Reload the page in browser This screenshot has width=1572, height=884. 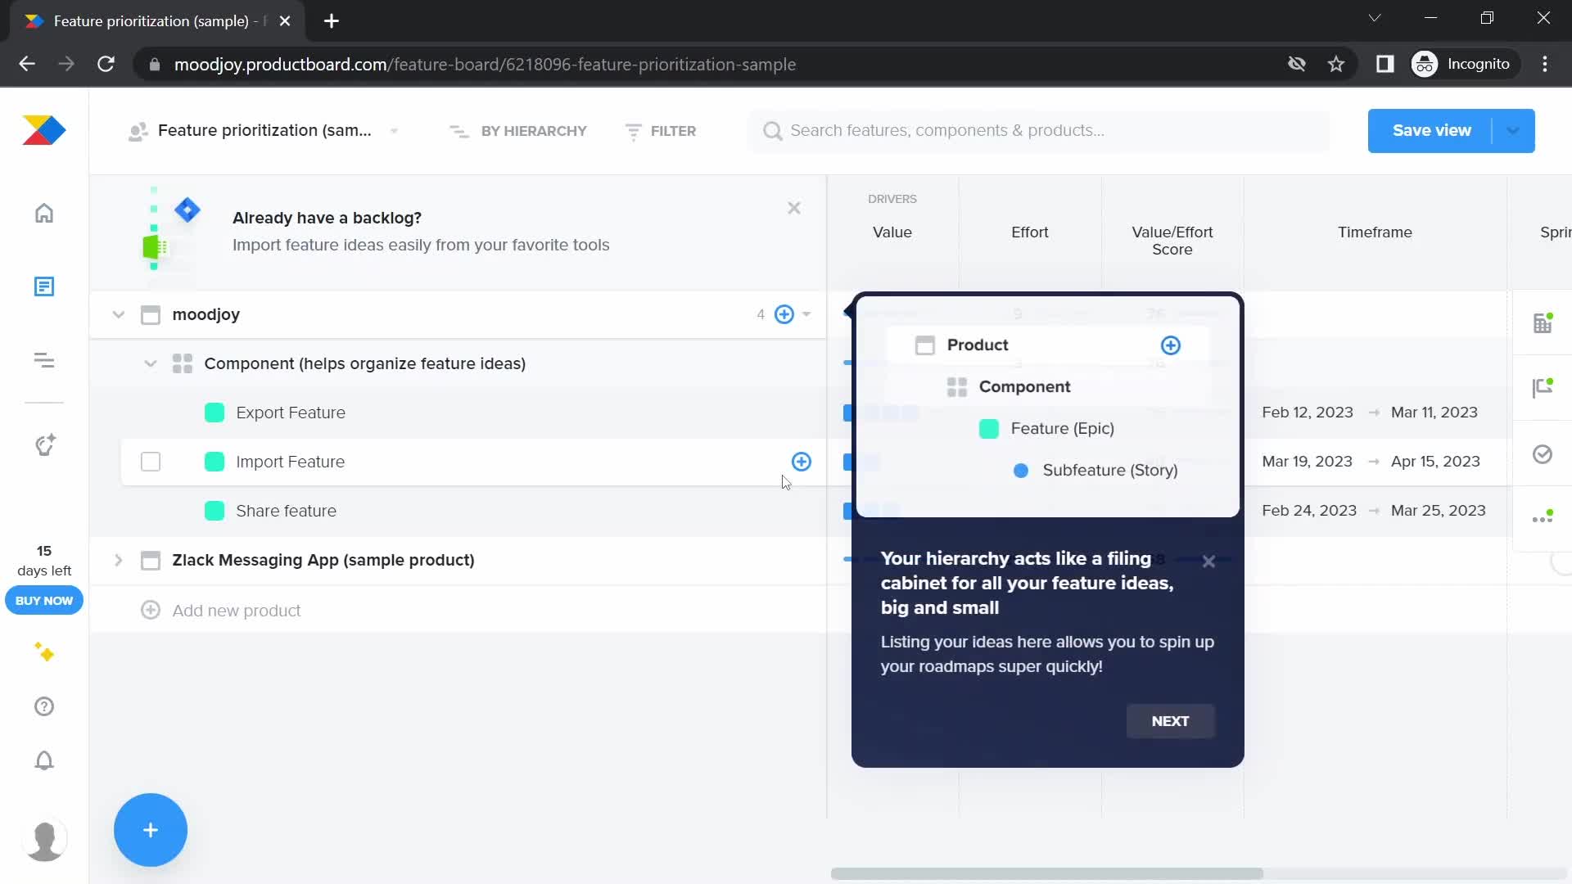106,64
